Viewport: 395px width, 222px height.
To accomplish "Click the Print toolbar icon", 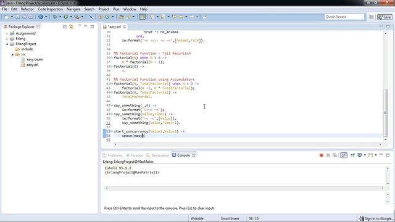I will click(30, 17).
